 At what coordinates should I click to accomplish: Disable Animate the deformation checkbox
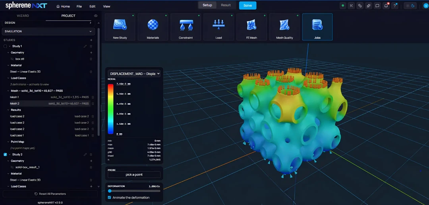(110, 197)
